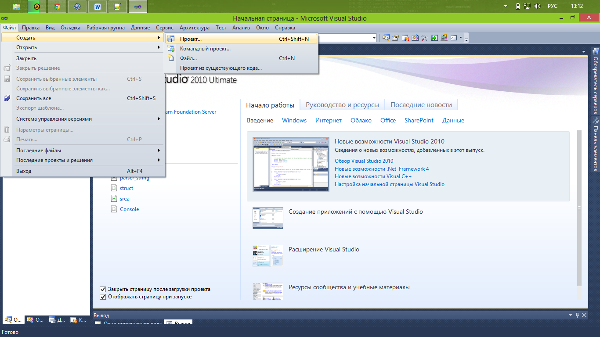Expand the Последние файлы submenu
Image resolution: width=600 pixels, height=337 pixels.
(83, 151)
